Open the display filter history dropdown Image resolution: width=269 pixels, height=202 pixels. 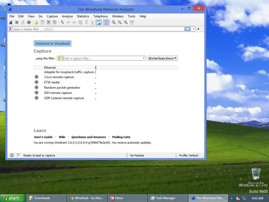pos(194,29)
